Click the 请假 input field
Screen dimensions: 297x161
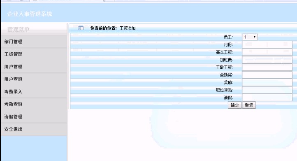point(267,98)
